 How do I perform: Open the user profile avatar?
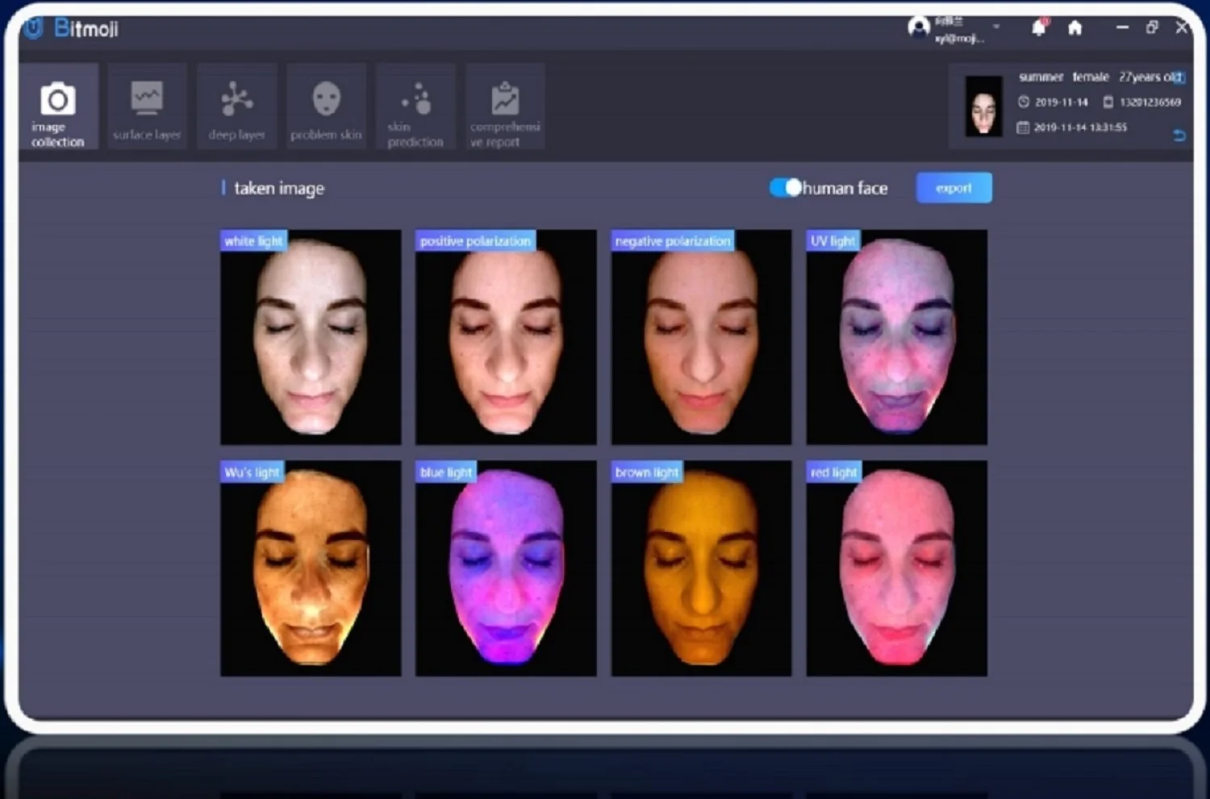(x=919, y=27)
